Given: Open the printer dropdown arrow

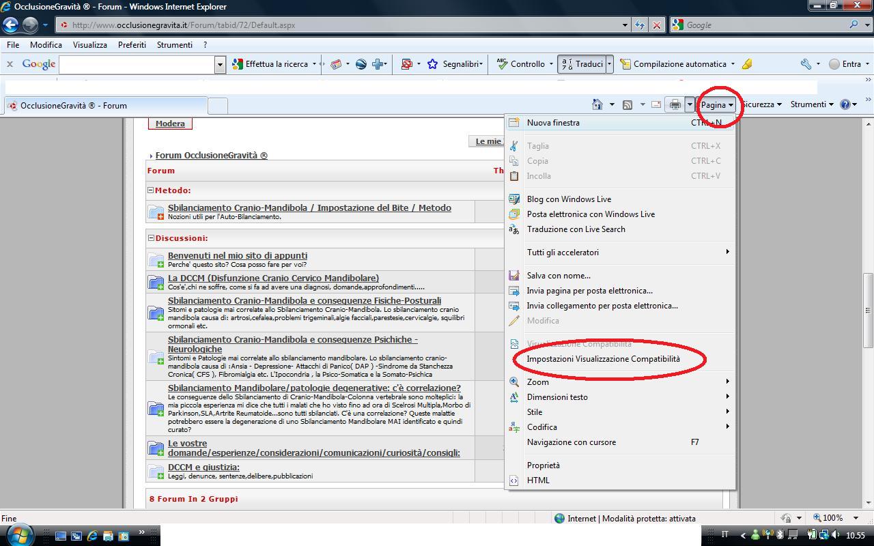Looking at the screenshot, I should pos(690,104).
